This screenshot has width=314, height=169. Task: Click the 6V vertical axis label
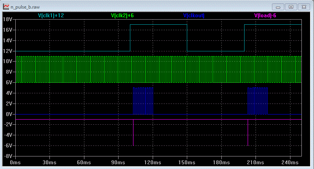[x=9, y=83]
